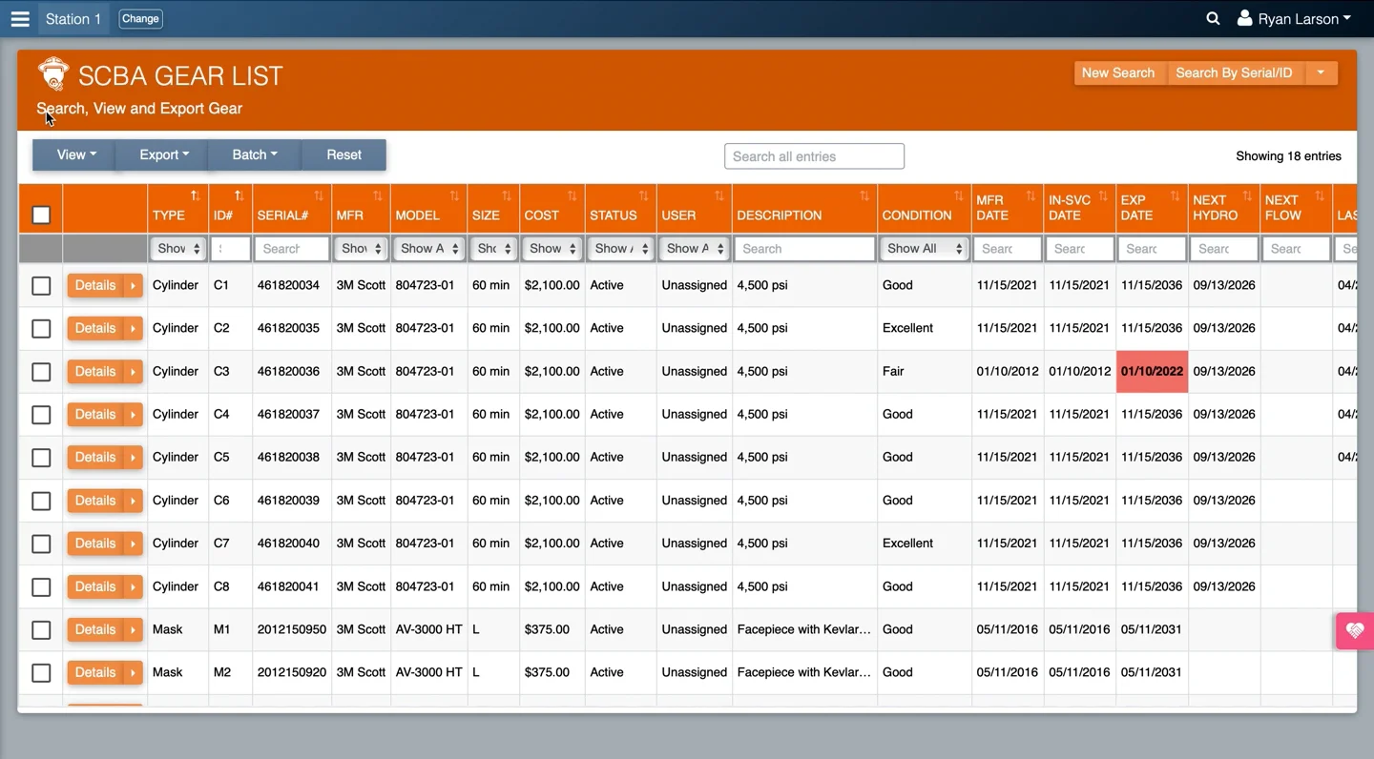Open the USER filter dropdown
Screen dimensions: 1374x759
(695, 249)
